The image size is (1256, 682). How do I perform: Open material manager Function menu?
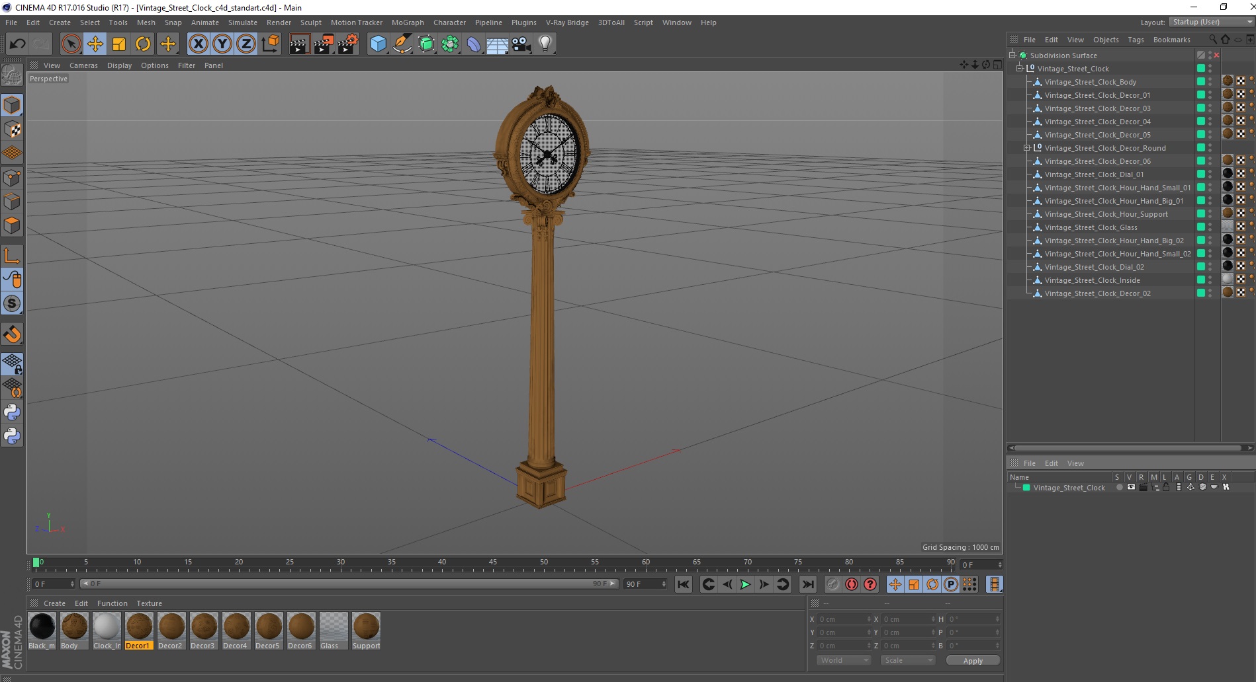(x=112, y=603)
